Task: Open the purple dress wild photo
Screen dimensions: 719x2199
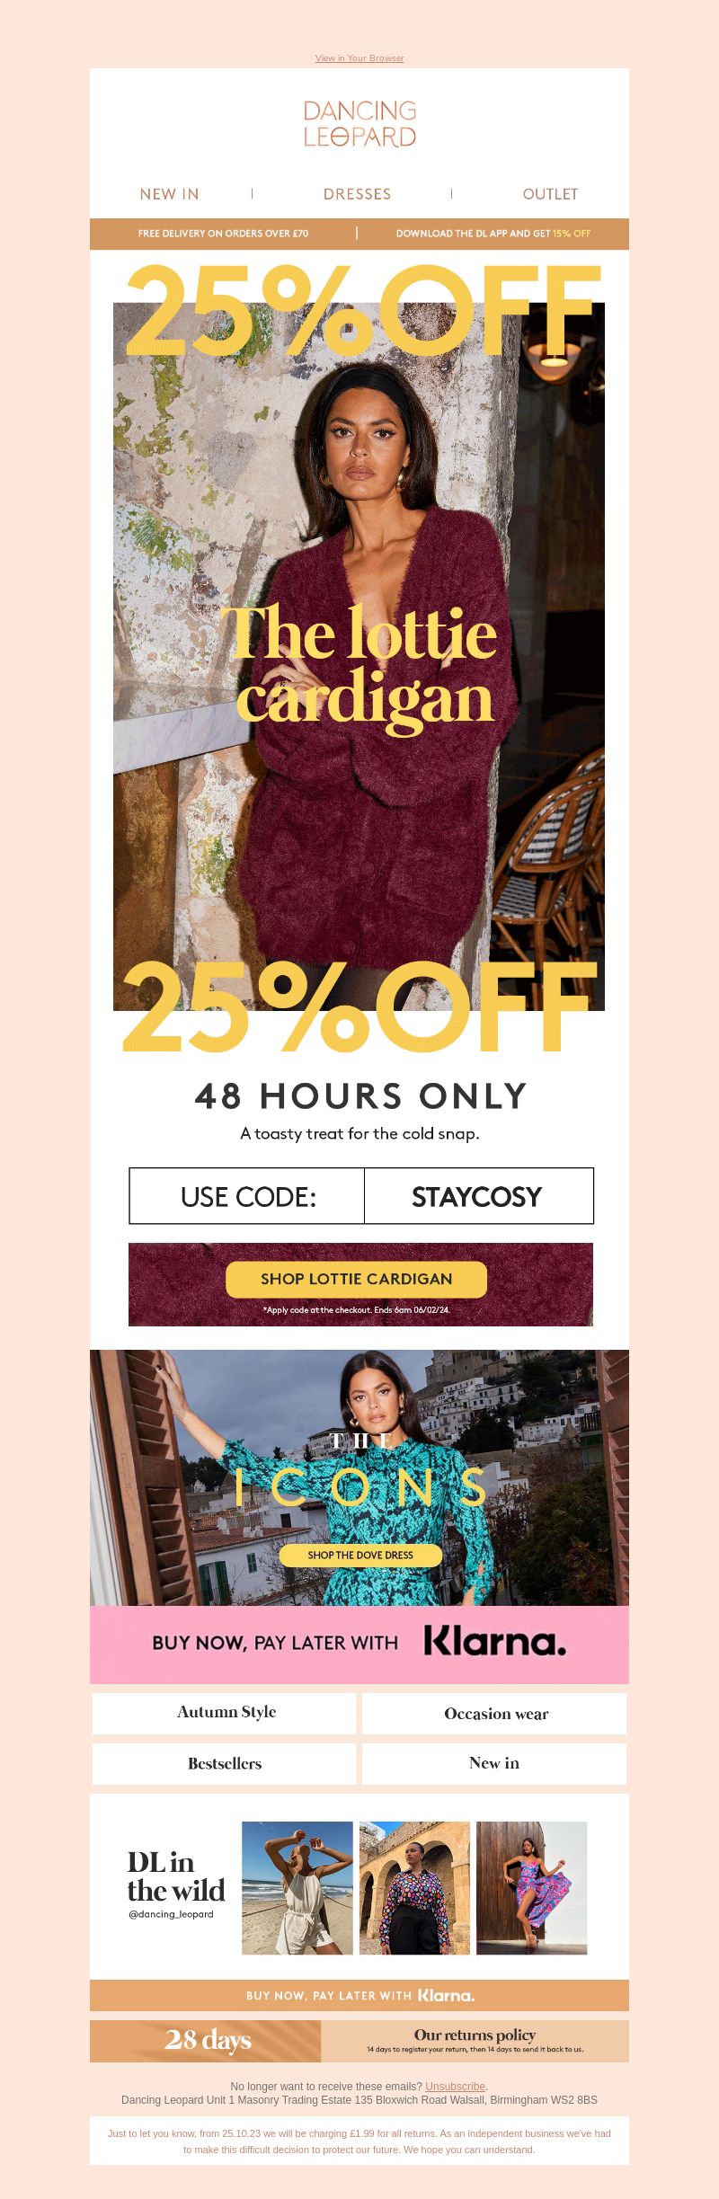Action: (x=532, y=1887)
